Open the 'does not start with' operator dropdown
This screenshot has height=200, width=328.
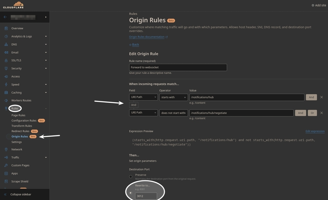pyautogui.click(x=173, y=113)
